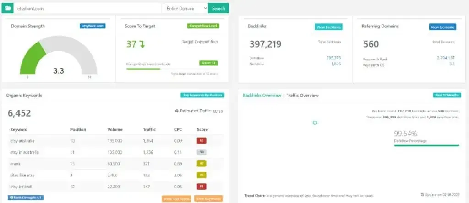Sort by the Volume column header
This screenshot has height=203, width=469.
[115, 129]
